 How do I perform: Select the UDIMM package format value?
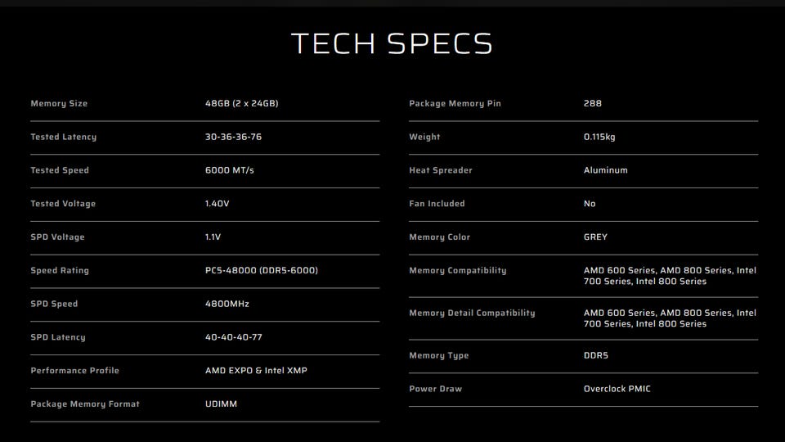pyautogui.click(x=221, y=404)
